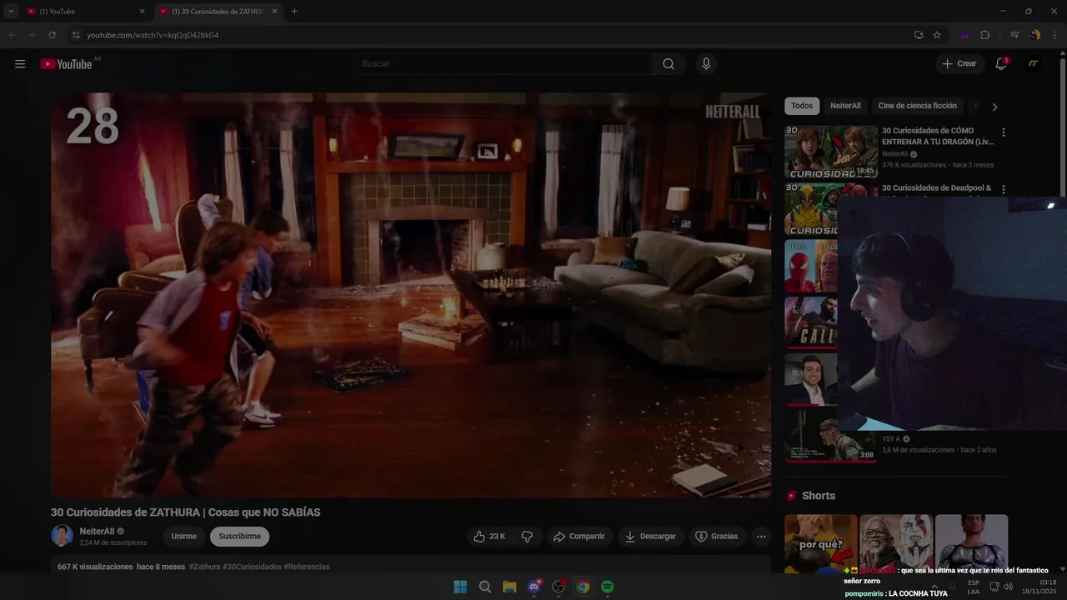Bookmark this page with star icon
This screenshot has width=1067, height=600.
937,35
